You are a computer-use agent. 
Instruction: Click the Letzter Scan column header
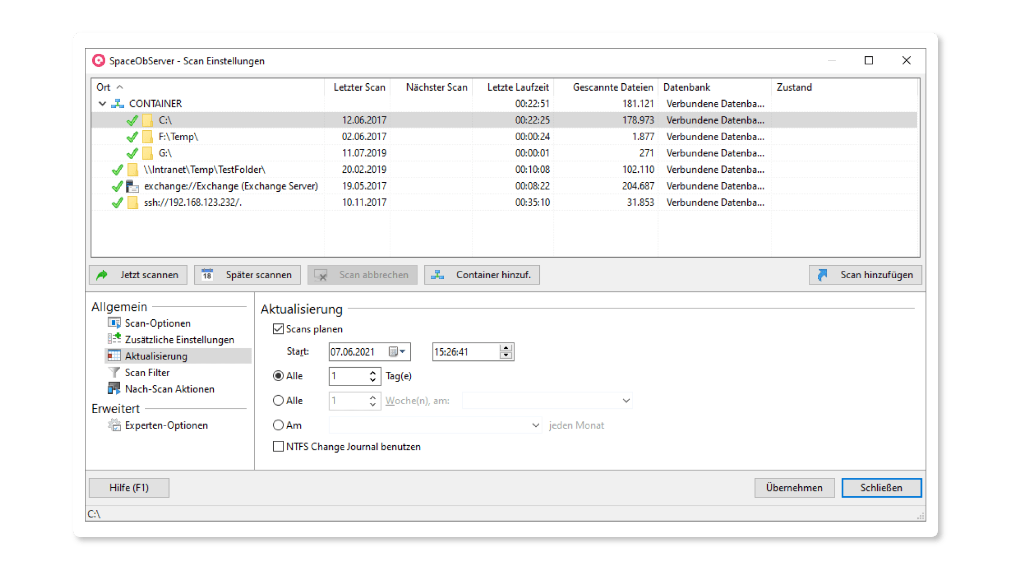359,87
